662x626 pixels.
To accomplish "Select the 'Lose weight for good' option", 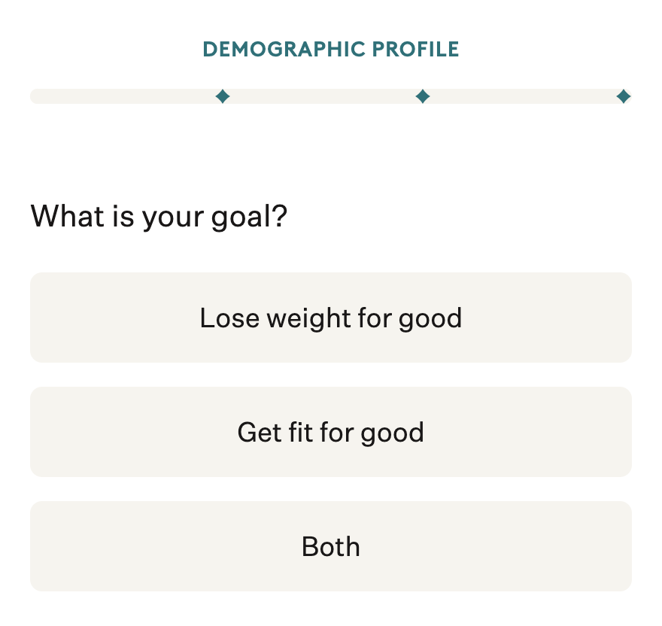I will (331, 318).
